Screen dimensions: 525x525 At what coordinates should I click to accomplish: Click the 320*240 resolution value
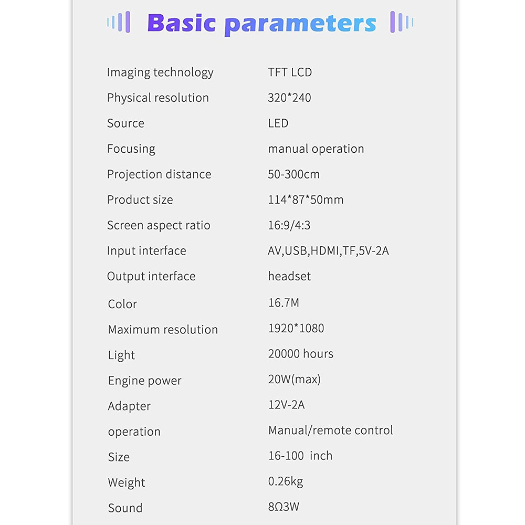point(289,98)
